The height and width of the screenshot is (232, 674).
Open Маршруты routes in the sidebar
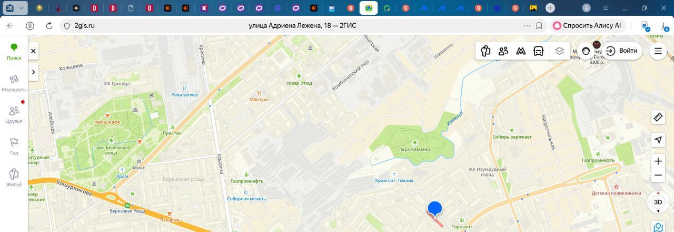coord(14,83)
